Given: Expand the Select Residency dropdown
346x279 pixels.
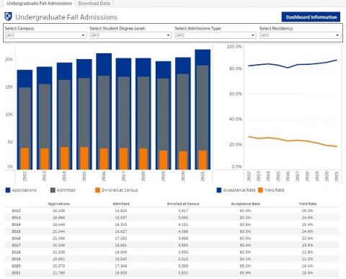Looking at the screenshot, I should pos(301,35).
